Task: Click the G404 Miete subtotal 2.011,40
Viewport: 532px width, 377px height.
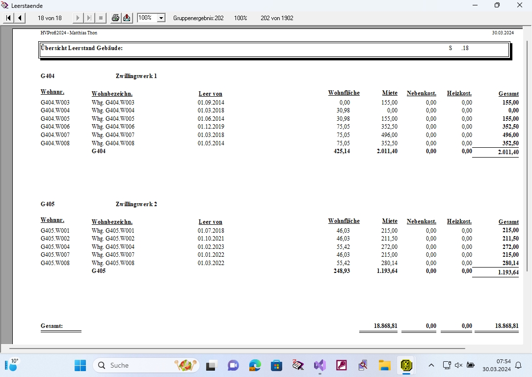Action: (387, 151)
